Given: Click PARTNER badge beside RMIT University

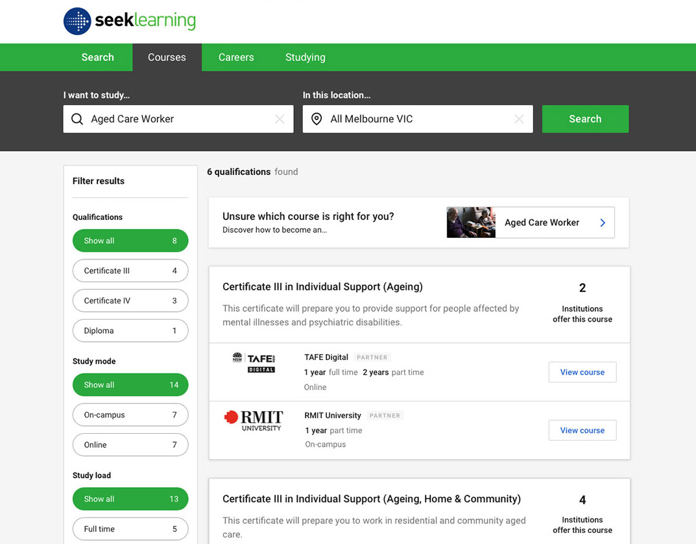Looking at the screenshot, I should point(385,416).
